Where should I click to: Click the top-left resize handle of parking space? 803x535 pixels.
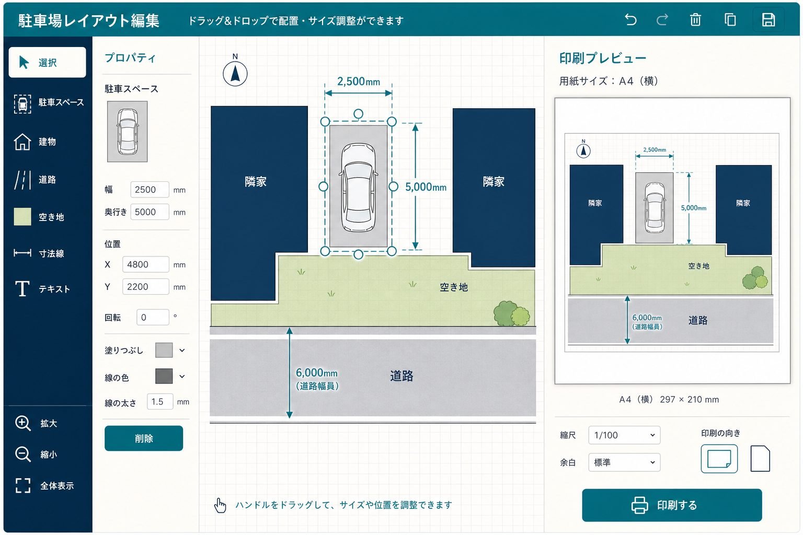click(x=325, y=122)
